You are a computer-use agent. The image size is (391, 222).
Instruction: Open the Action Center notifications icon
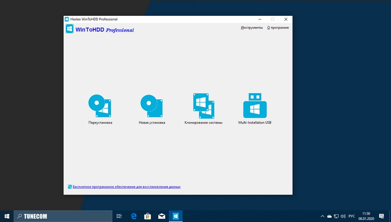tap(381, 216)
